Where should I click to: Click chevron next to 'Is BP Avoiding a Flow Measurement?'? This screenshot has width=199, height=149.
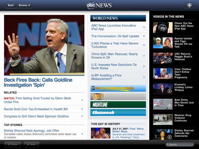click(x=144, y=77)
